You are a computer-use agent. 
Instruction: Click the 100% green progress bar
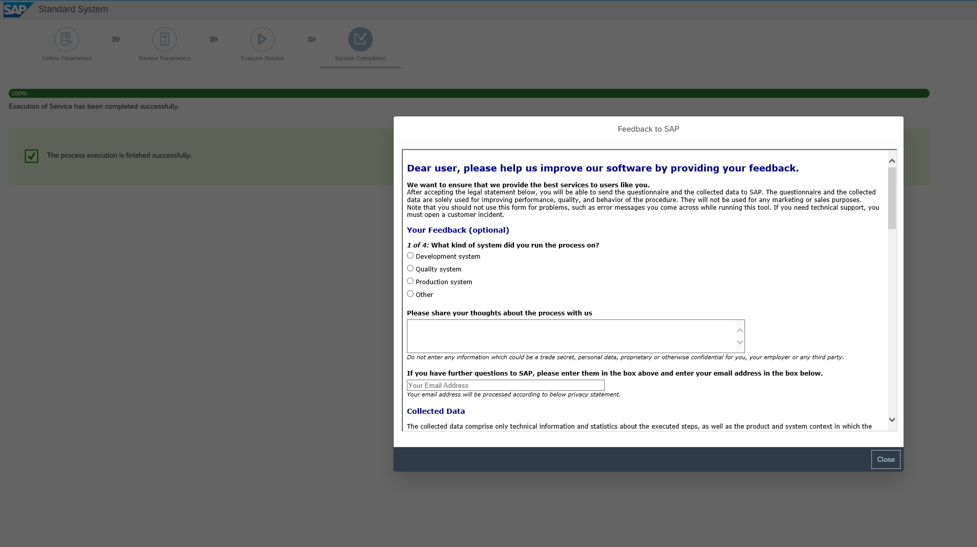click(x=469, y=93)
